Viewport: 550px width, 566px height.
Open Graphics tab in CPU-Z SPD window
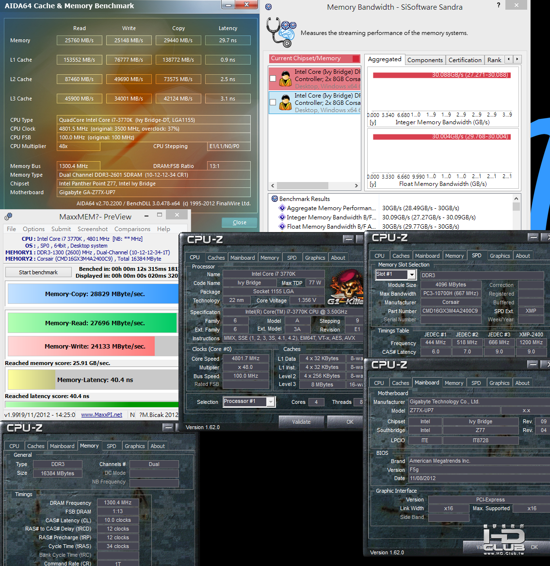pos(500,255)
